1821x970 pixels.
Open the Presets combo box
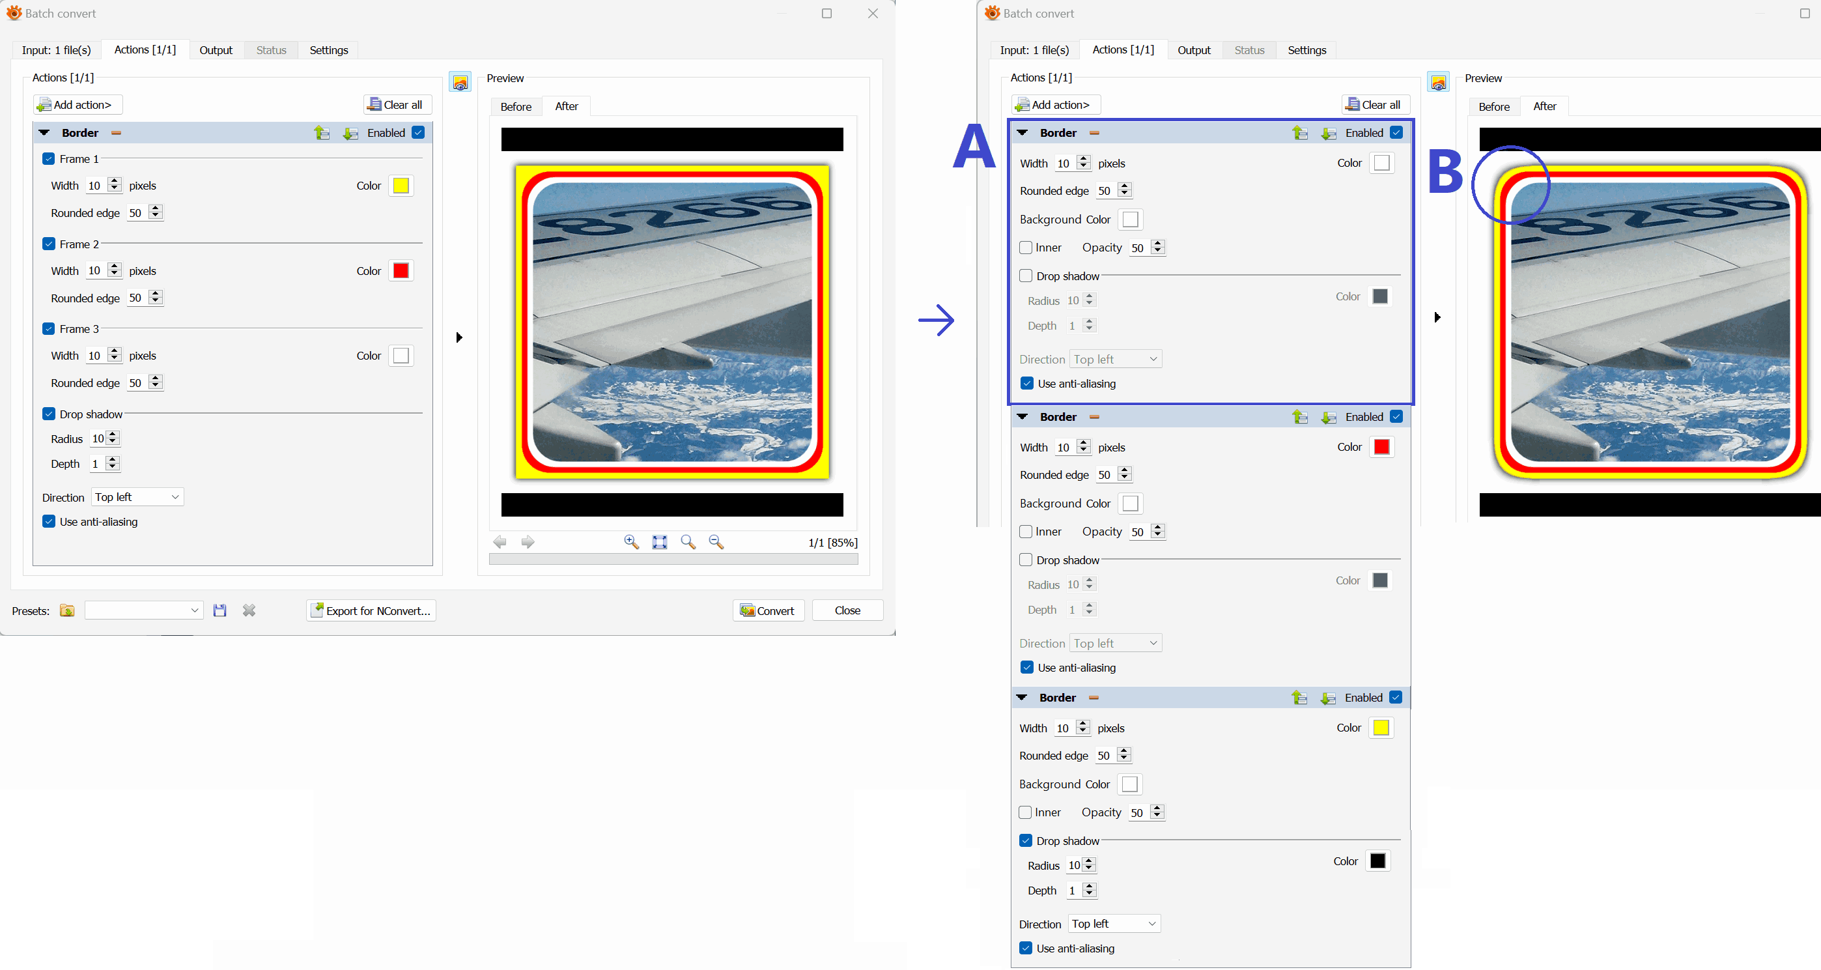tap(144, 610)
